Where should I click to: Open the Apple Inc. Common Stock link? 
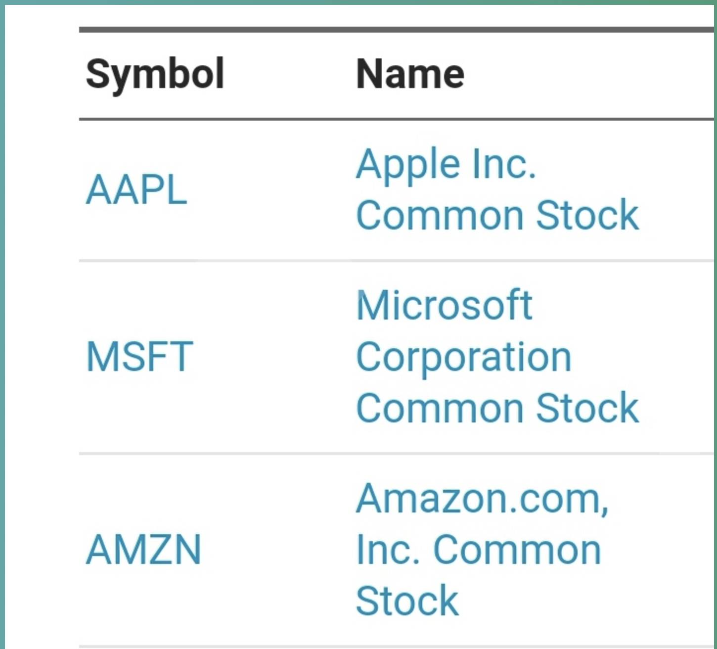(x=497, y=190)
